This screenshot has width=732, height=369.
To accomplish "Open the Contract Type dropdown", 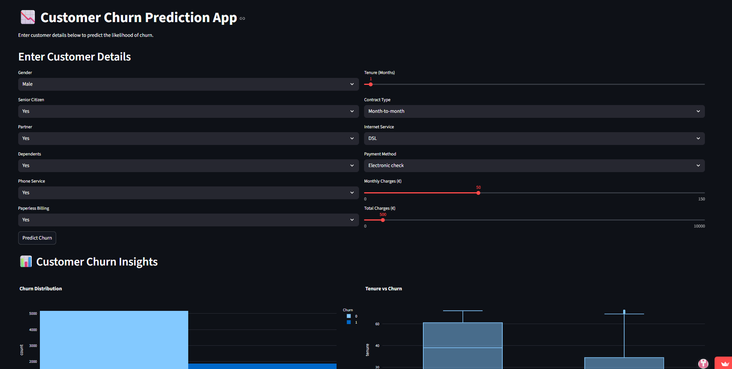I will pyautogui.click(x=534, y=111).
